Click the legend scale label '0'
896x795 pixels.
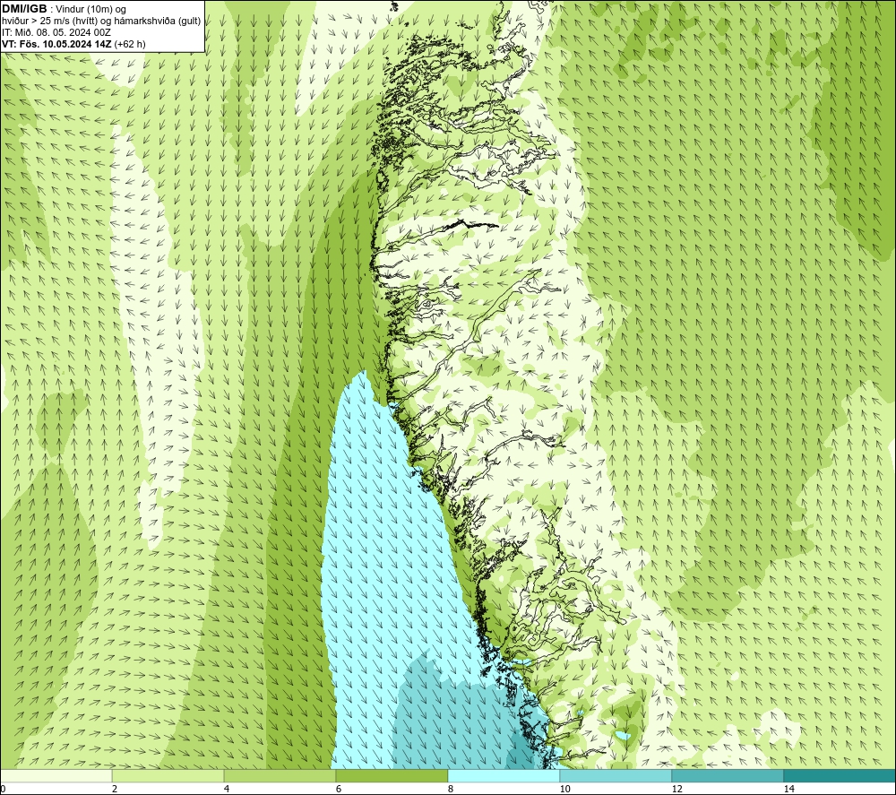(x=3, y=790)
